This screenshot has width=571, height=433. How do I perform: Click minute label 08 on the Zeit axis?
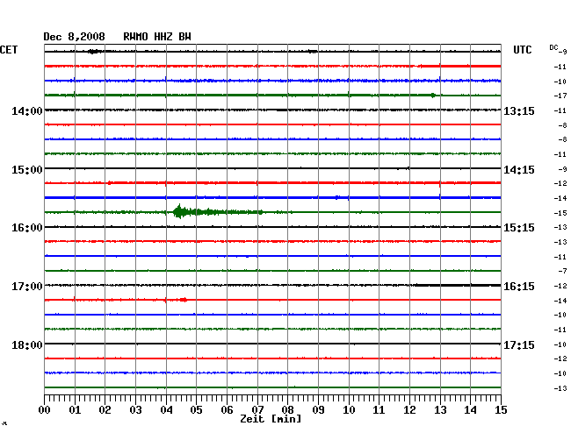click(287, 410)
